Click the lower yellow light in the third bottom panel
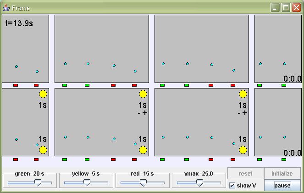 click(x=243, y=150)
